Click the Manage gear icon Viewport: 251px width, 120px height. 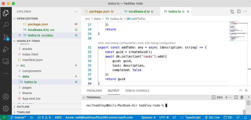click(x=6, y=108)
